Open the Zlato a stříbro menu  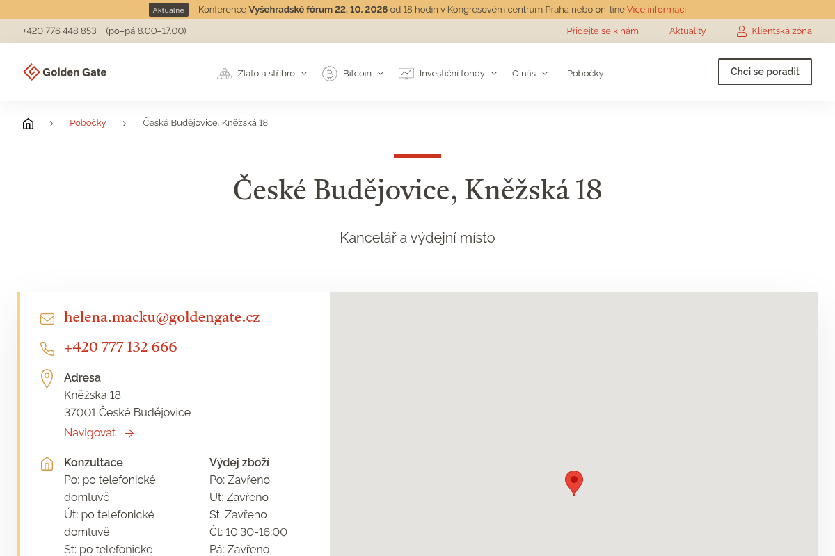[x=266, y=73]
